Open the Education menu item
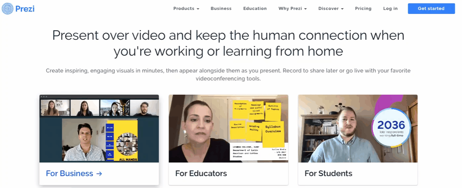Image resolution: width=462 pixels, height=188 pixels. 255,9
